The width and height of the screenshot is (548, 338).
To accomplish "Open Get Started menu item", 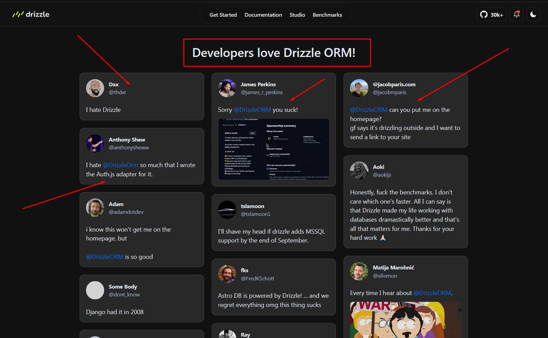I will (x=223, y=15).
